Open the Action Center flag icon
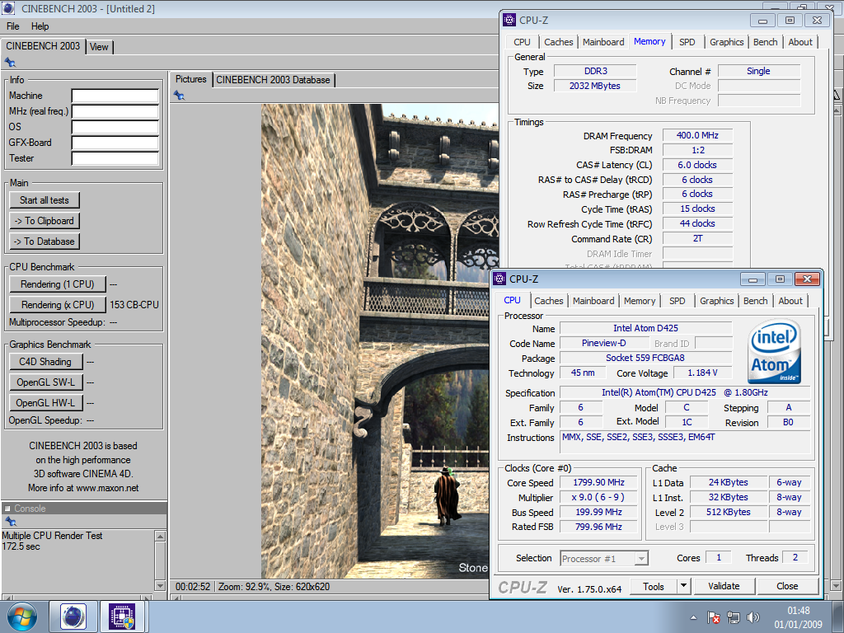Image resolution: width=844 pixels, height=633 pixels. [x=713, y=617]
